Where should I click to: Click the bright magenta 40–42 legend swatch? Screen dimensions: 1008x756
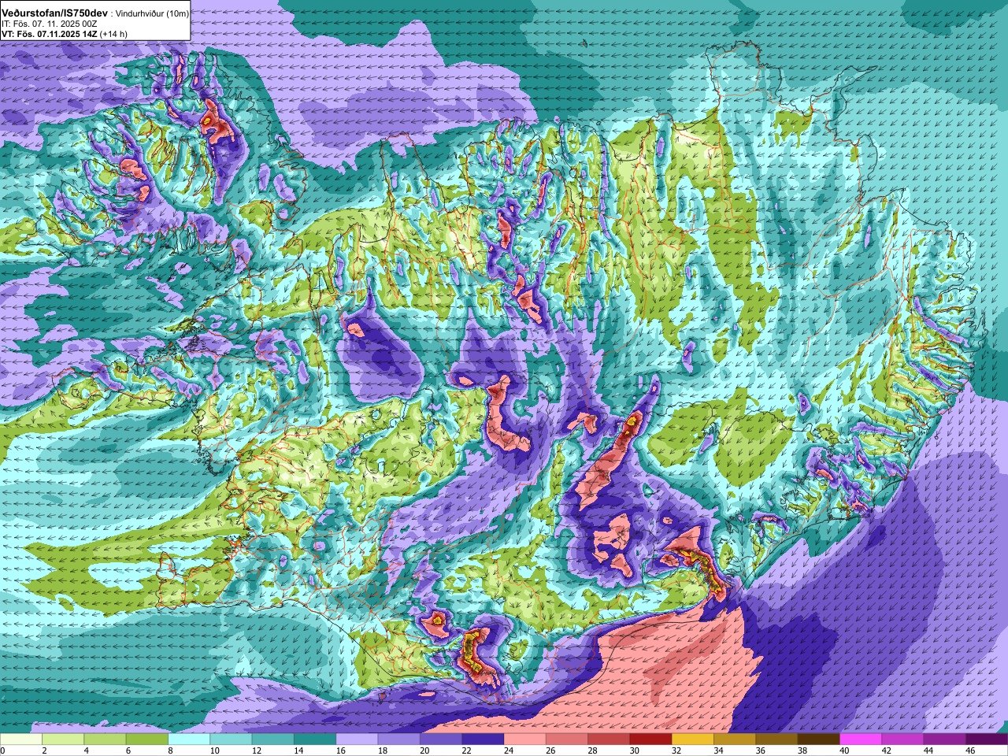[862, 740]
